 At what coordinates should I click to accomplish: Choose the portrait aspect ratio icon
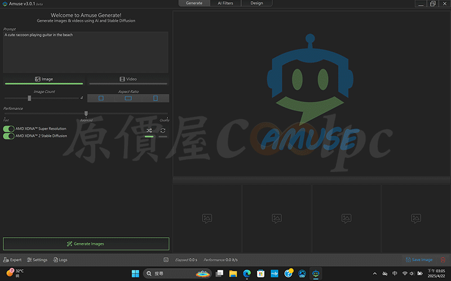156,98
